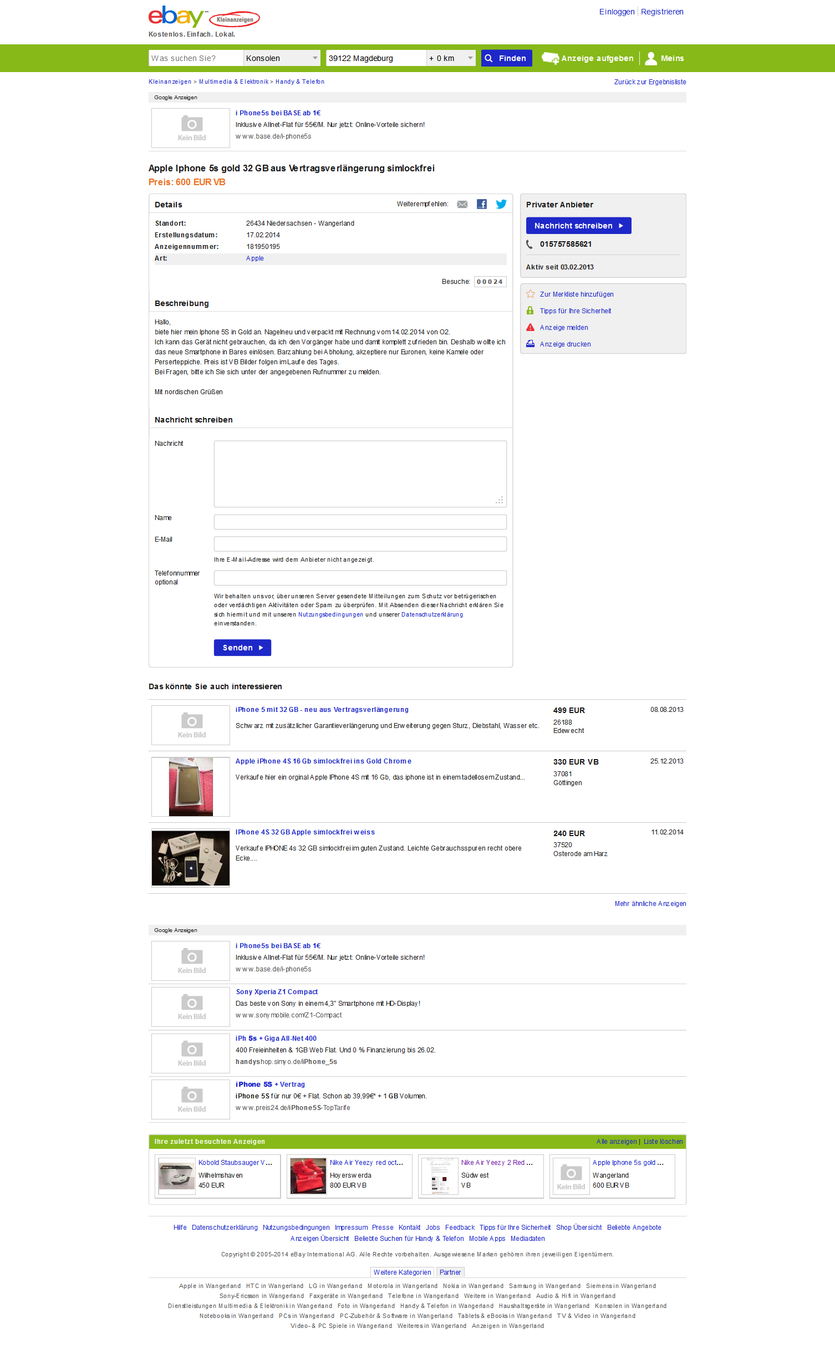Click the phone handset icon
This screenshot has width=835, height=1349.
click(529, 245)
